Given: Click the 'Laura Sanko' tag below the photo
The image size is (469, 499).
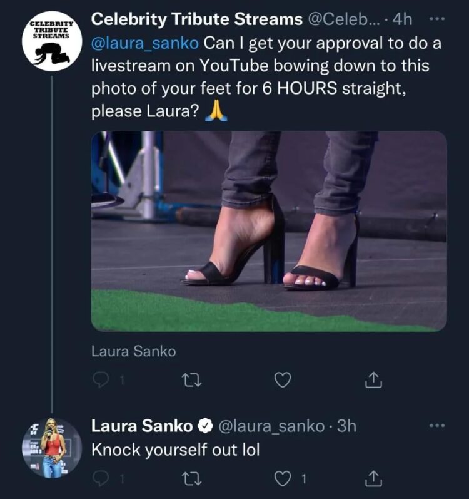Looking at the screenshot, I should pos(134,351).
